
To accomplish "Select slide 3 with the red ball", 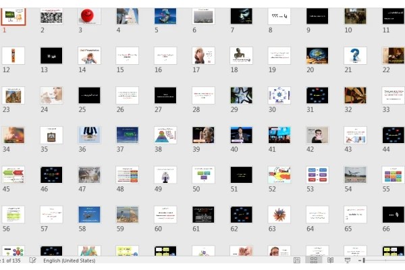I will pyautogui.click(x=89, y=16).
